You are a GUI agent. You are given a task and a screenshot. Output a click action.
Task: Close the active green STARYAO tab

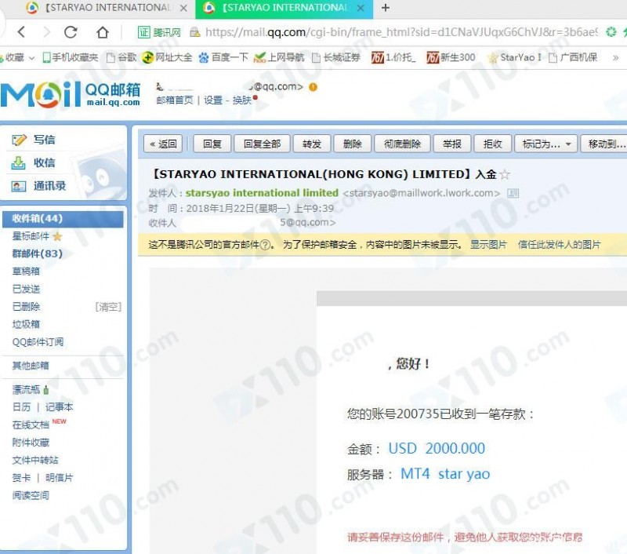(x=361, y=8)
